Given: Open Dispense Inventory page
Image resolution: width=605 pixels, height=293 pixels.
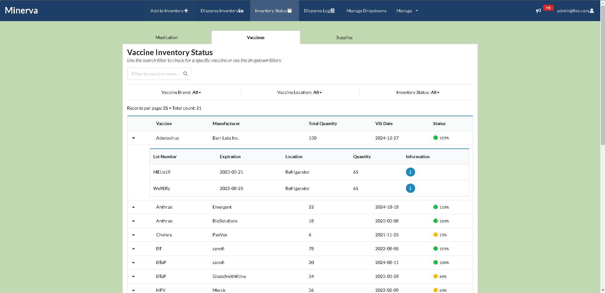Looking at the screenshot, I should 222,11.
